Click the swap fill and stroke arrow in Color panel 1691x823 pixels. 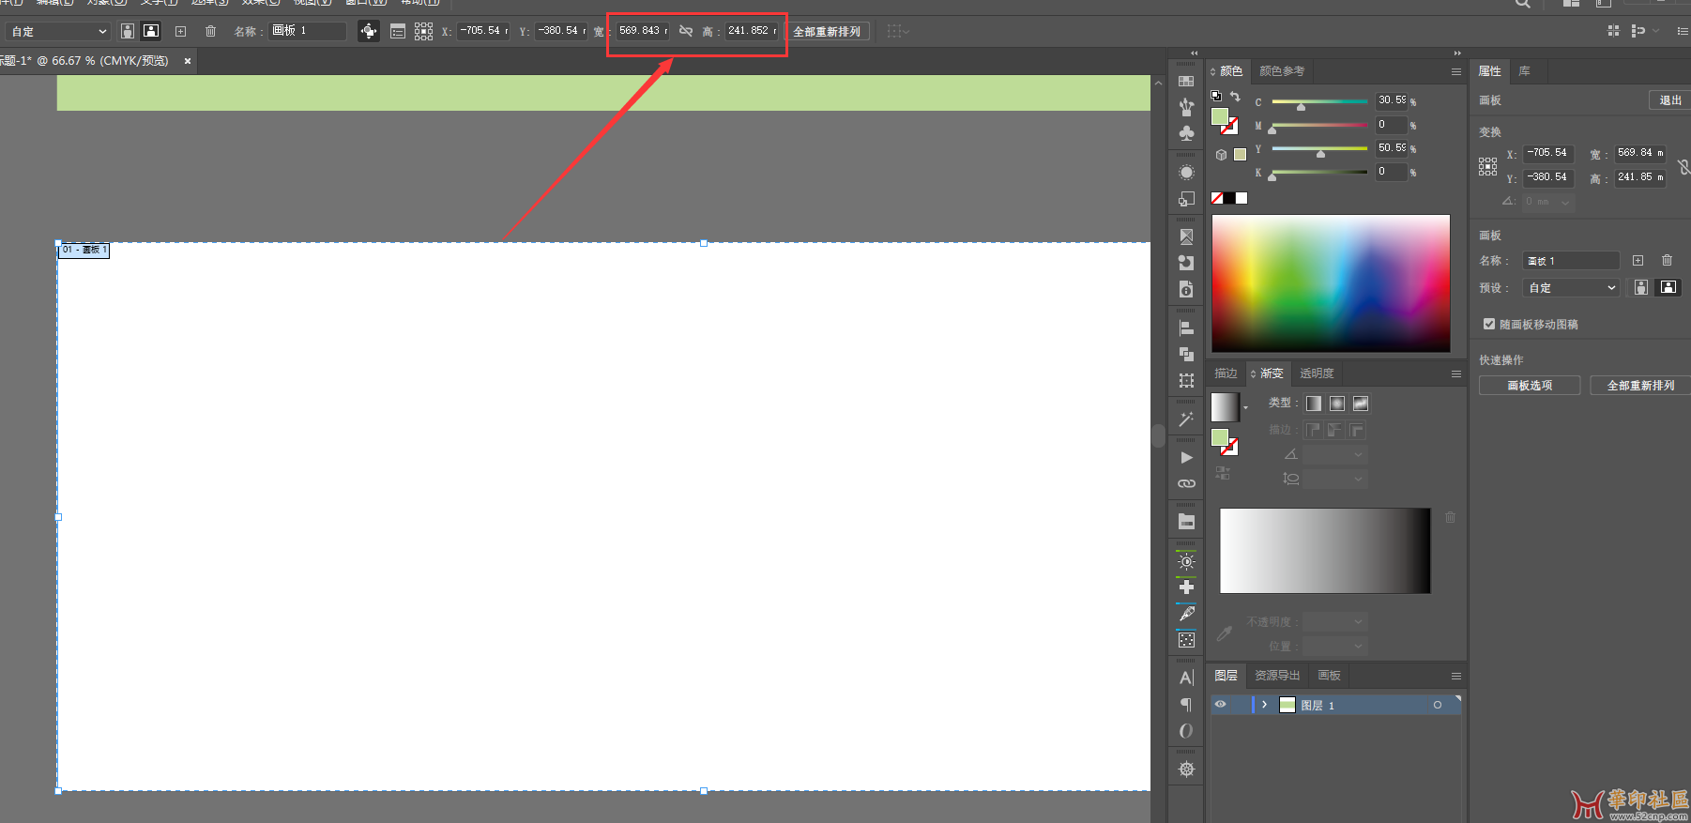[1236, 96]
